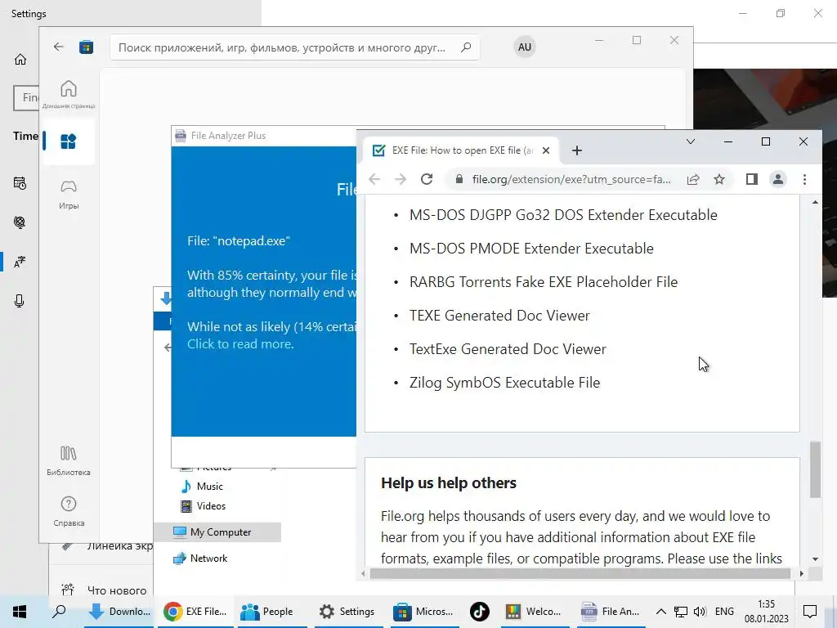Image resolution: width=837 pixels, height=628 pixels.
Task: Switch to Settings in taskbar
Action: click(347, 612)
